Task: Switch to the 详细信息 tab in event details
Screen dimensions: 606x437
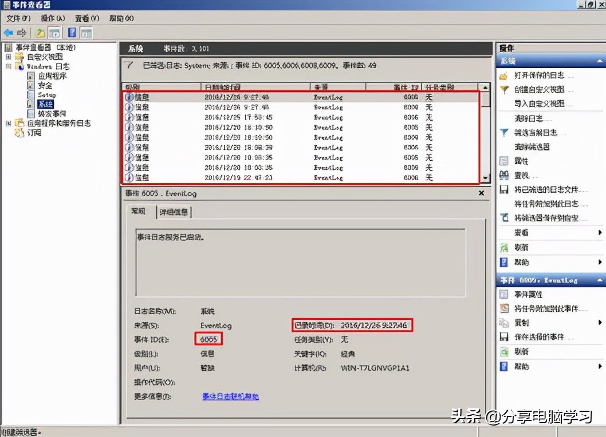Action: point(174,211)
